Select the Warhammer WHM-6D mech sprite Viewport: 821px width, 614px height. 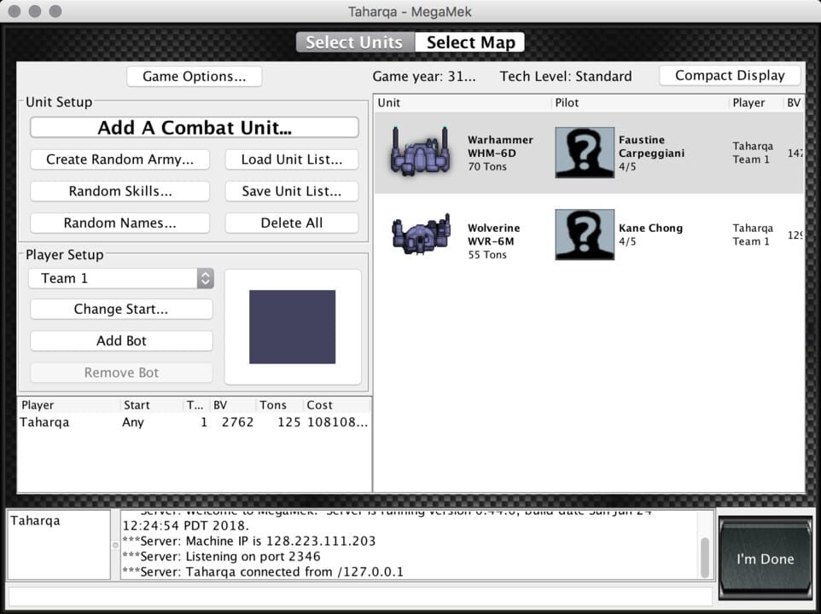tap(422, 153)
